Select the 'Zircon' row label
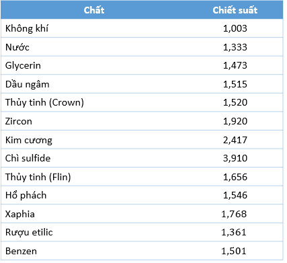287x263 pixels. click(x=19, y=121)
